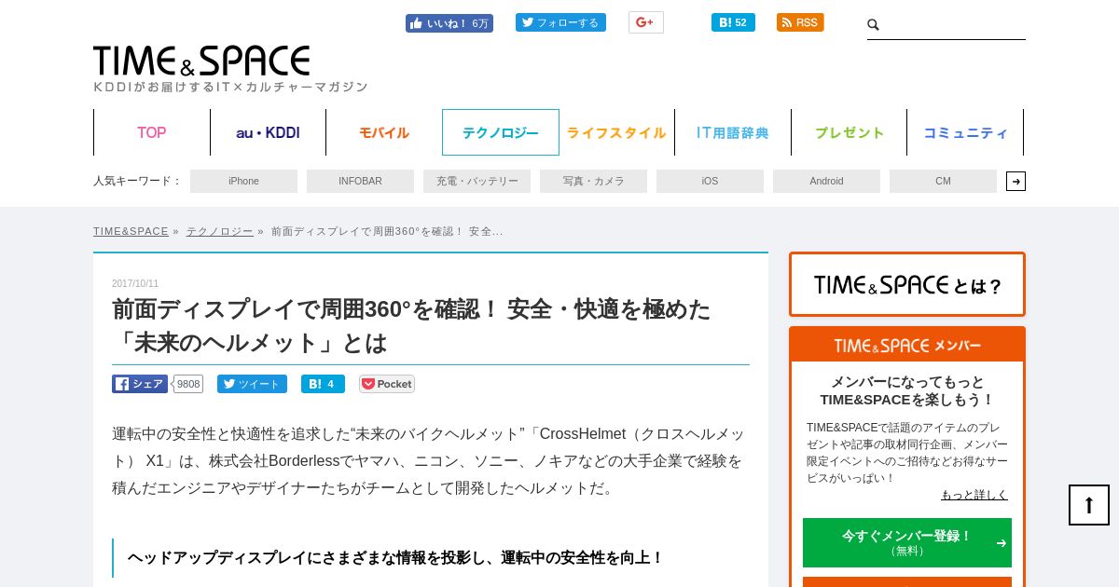Select the iPhone keyword tag

pos(243,181)
